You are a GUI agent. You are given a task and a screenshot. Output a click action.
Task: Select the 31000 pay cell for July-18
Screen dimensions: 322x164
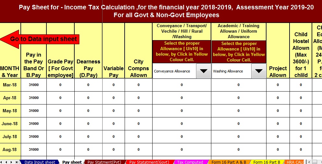[34, 137]
